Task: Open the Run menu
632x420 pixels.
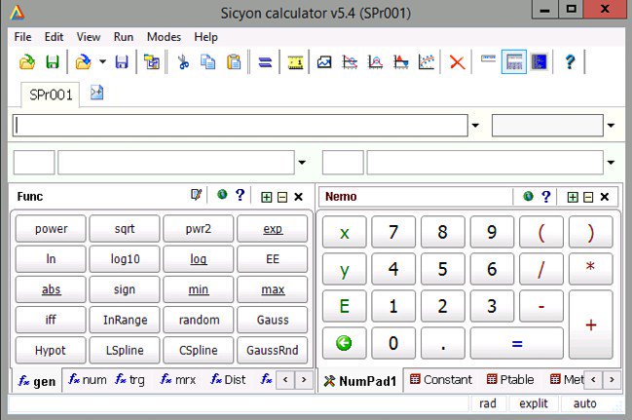Action: click(124, 37)
